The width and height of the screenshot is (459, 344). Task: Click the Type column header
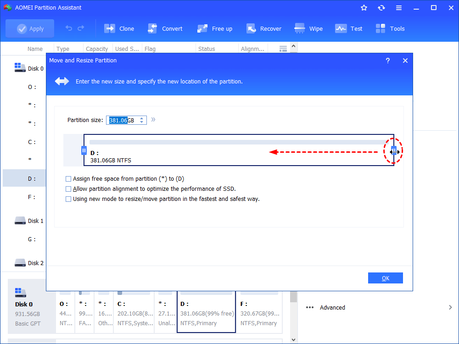click(x=63, y=49)
